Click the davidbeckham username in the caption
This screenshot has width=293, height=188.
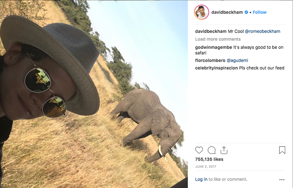tap(211, 31)
